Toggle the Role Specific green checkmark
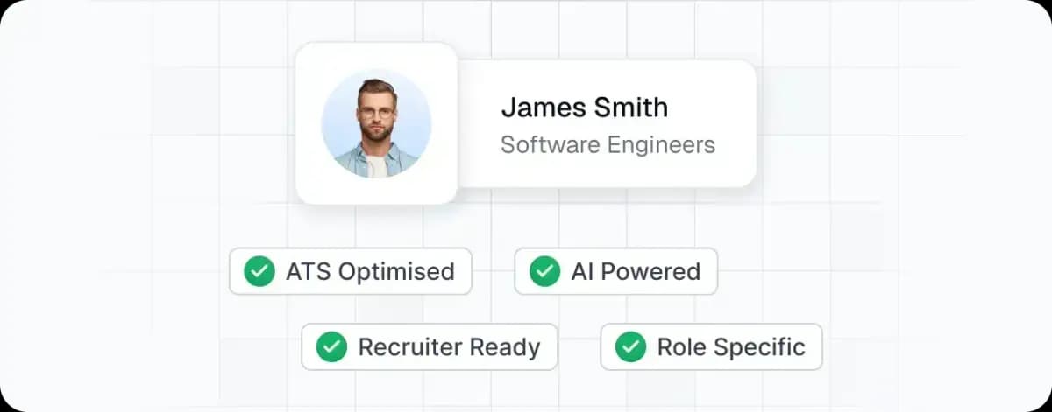The height and width of the screenshot is (412, 1052). (x=630, y=347)
